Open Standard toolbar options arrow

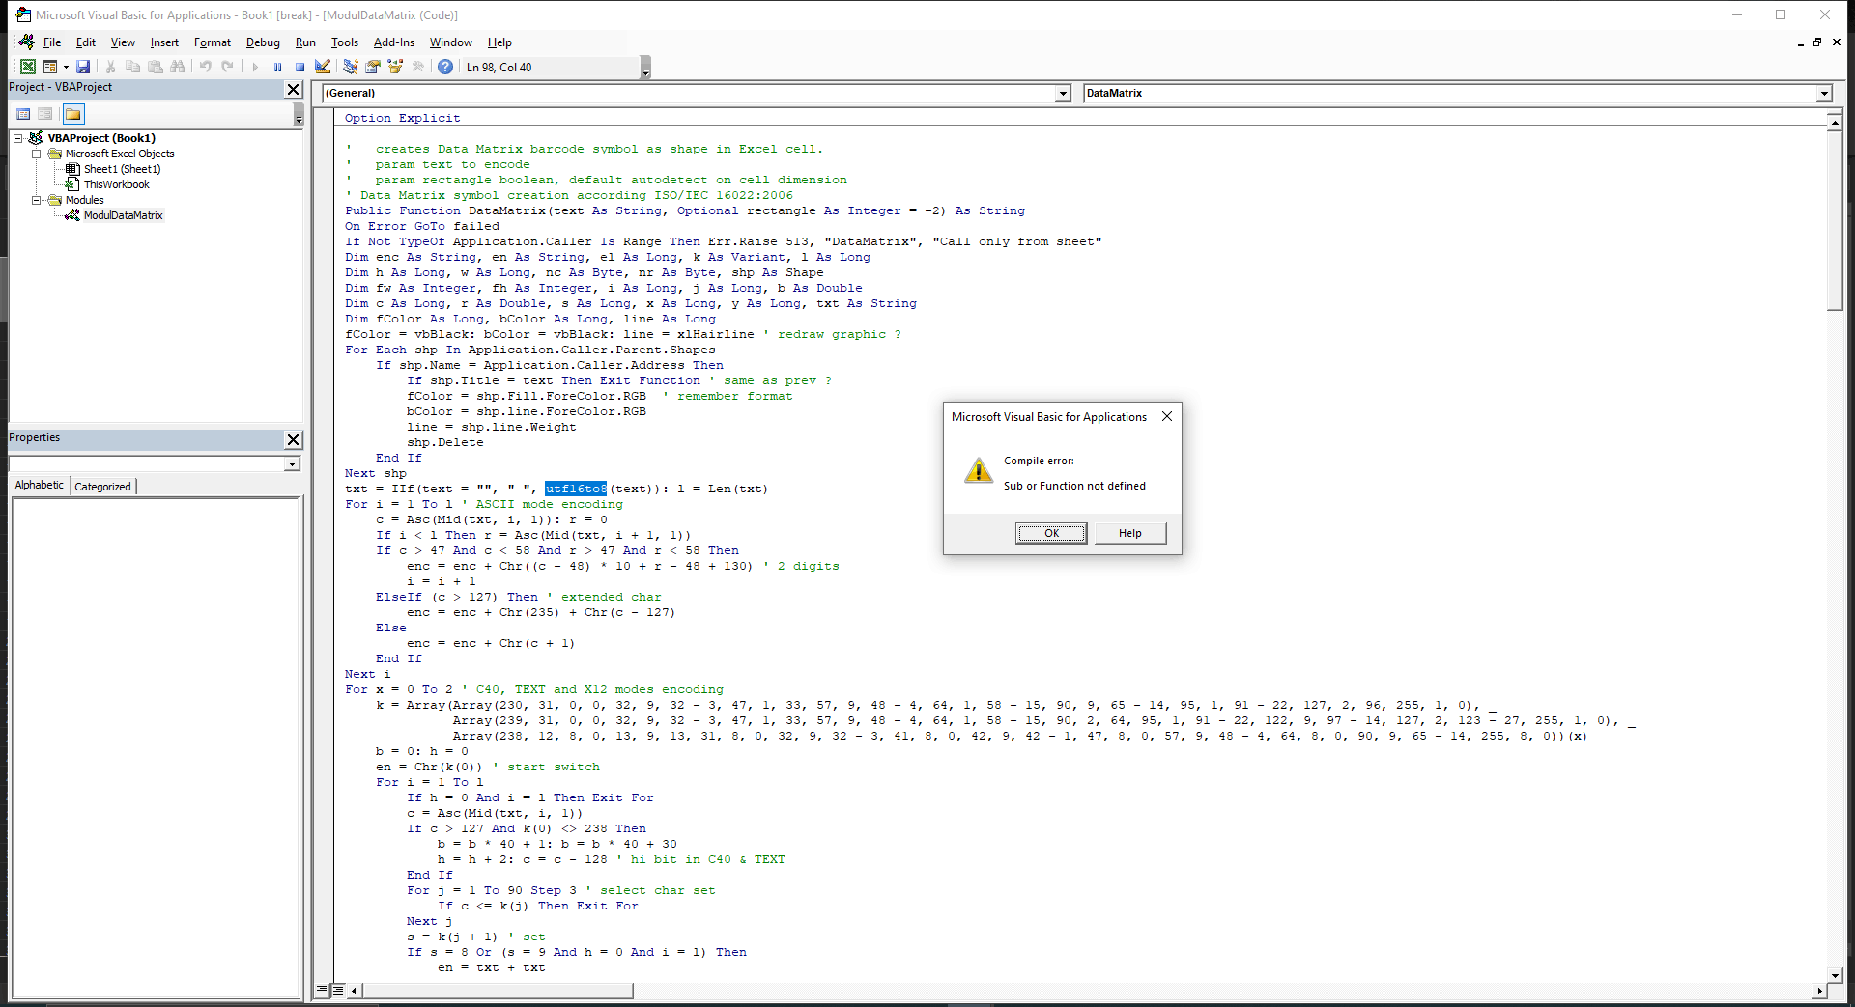[x=645, y=68]
